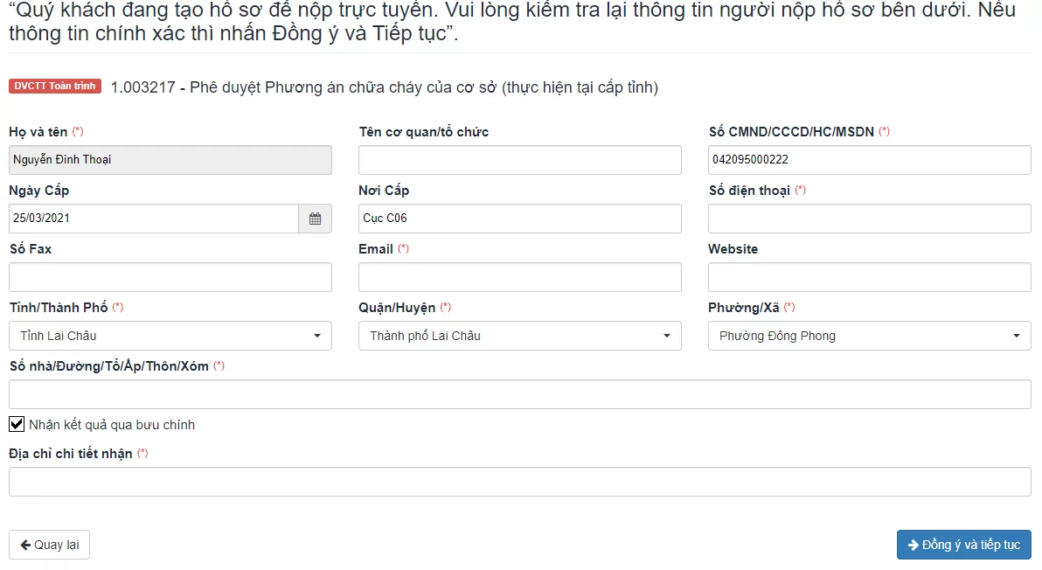Click the procedure title 1.003217 Phê duyệt Phương án
This screenshot has width=1042, height=570.
click(x=384, y=87)
